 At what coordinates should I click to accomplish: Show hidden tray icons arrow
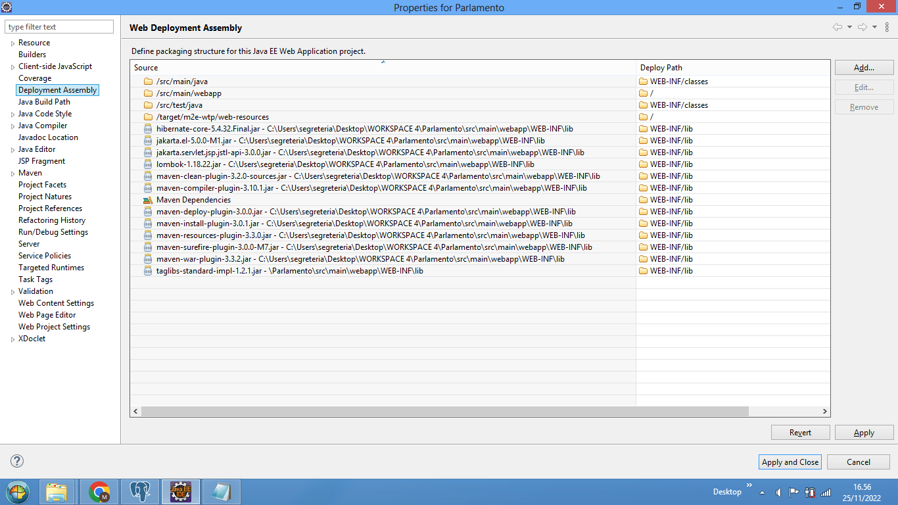click(x=763, y=493)
